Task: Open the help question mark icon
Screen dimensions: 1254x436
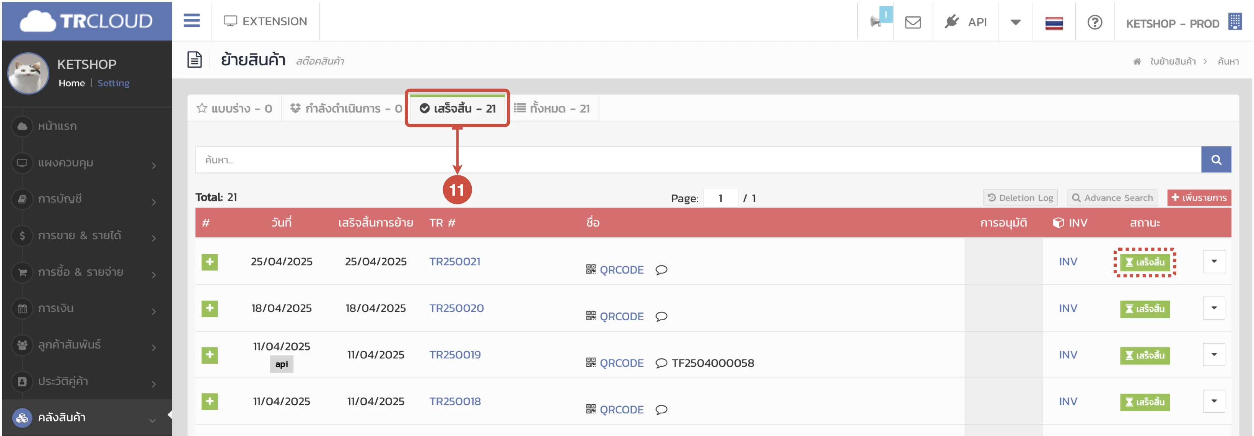Action: [x=1095, y=23]
